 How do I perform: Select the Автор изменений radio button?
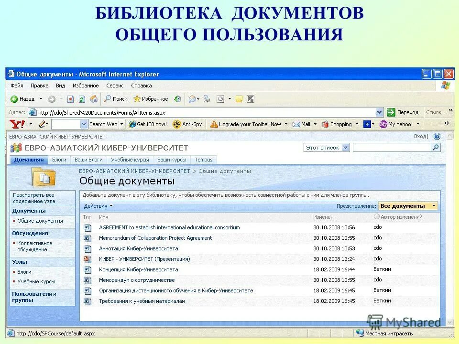tap(377, 216)
